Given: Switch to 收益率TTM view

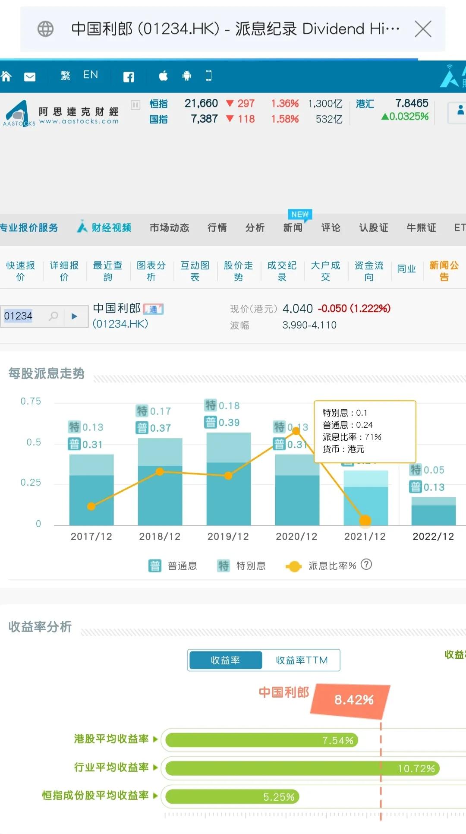Looking at the screenshot, I should [x=302, y=660].
